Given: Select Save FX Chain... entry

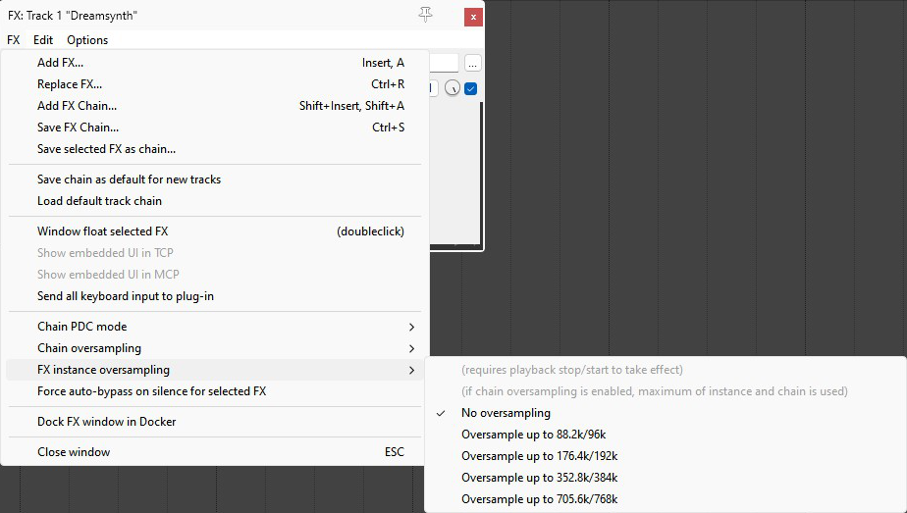Looking at the screenshot, I should 79,128.
